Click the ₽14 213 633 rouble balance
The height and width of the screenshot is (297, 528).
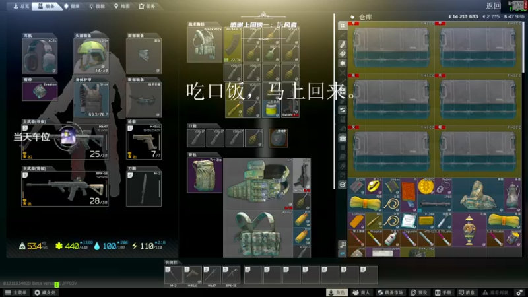[463, 16]
